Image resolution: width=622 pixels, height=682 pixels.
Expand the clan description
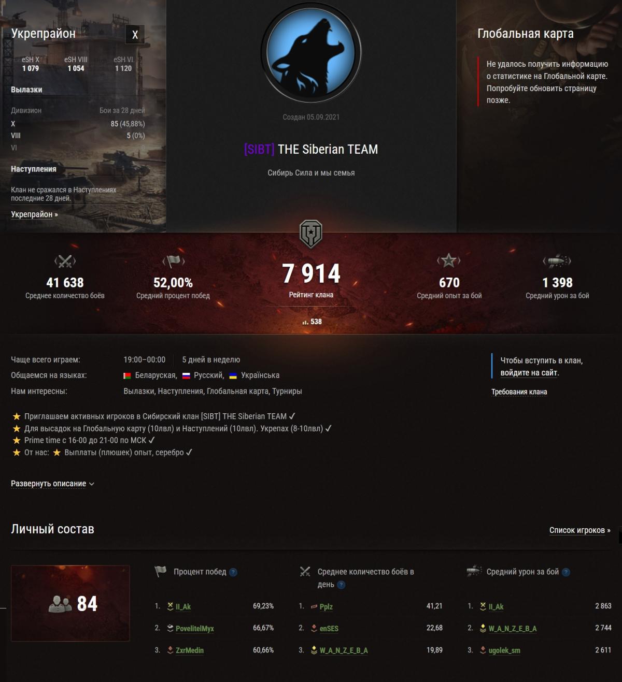click(52, 484)
